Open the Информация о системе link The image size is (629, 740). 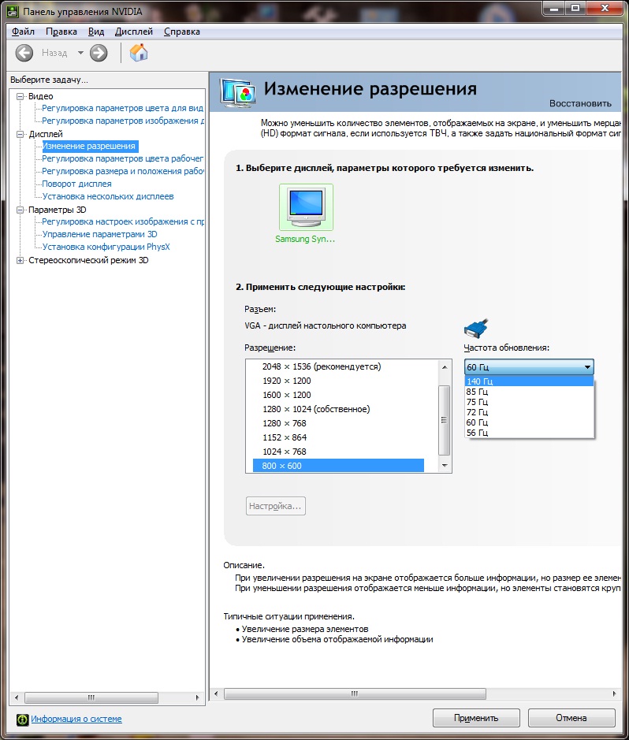(x=76, y=719)
